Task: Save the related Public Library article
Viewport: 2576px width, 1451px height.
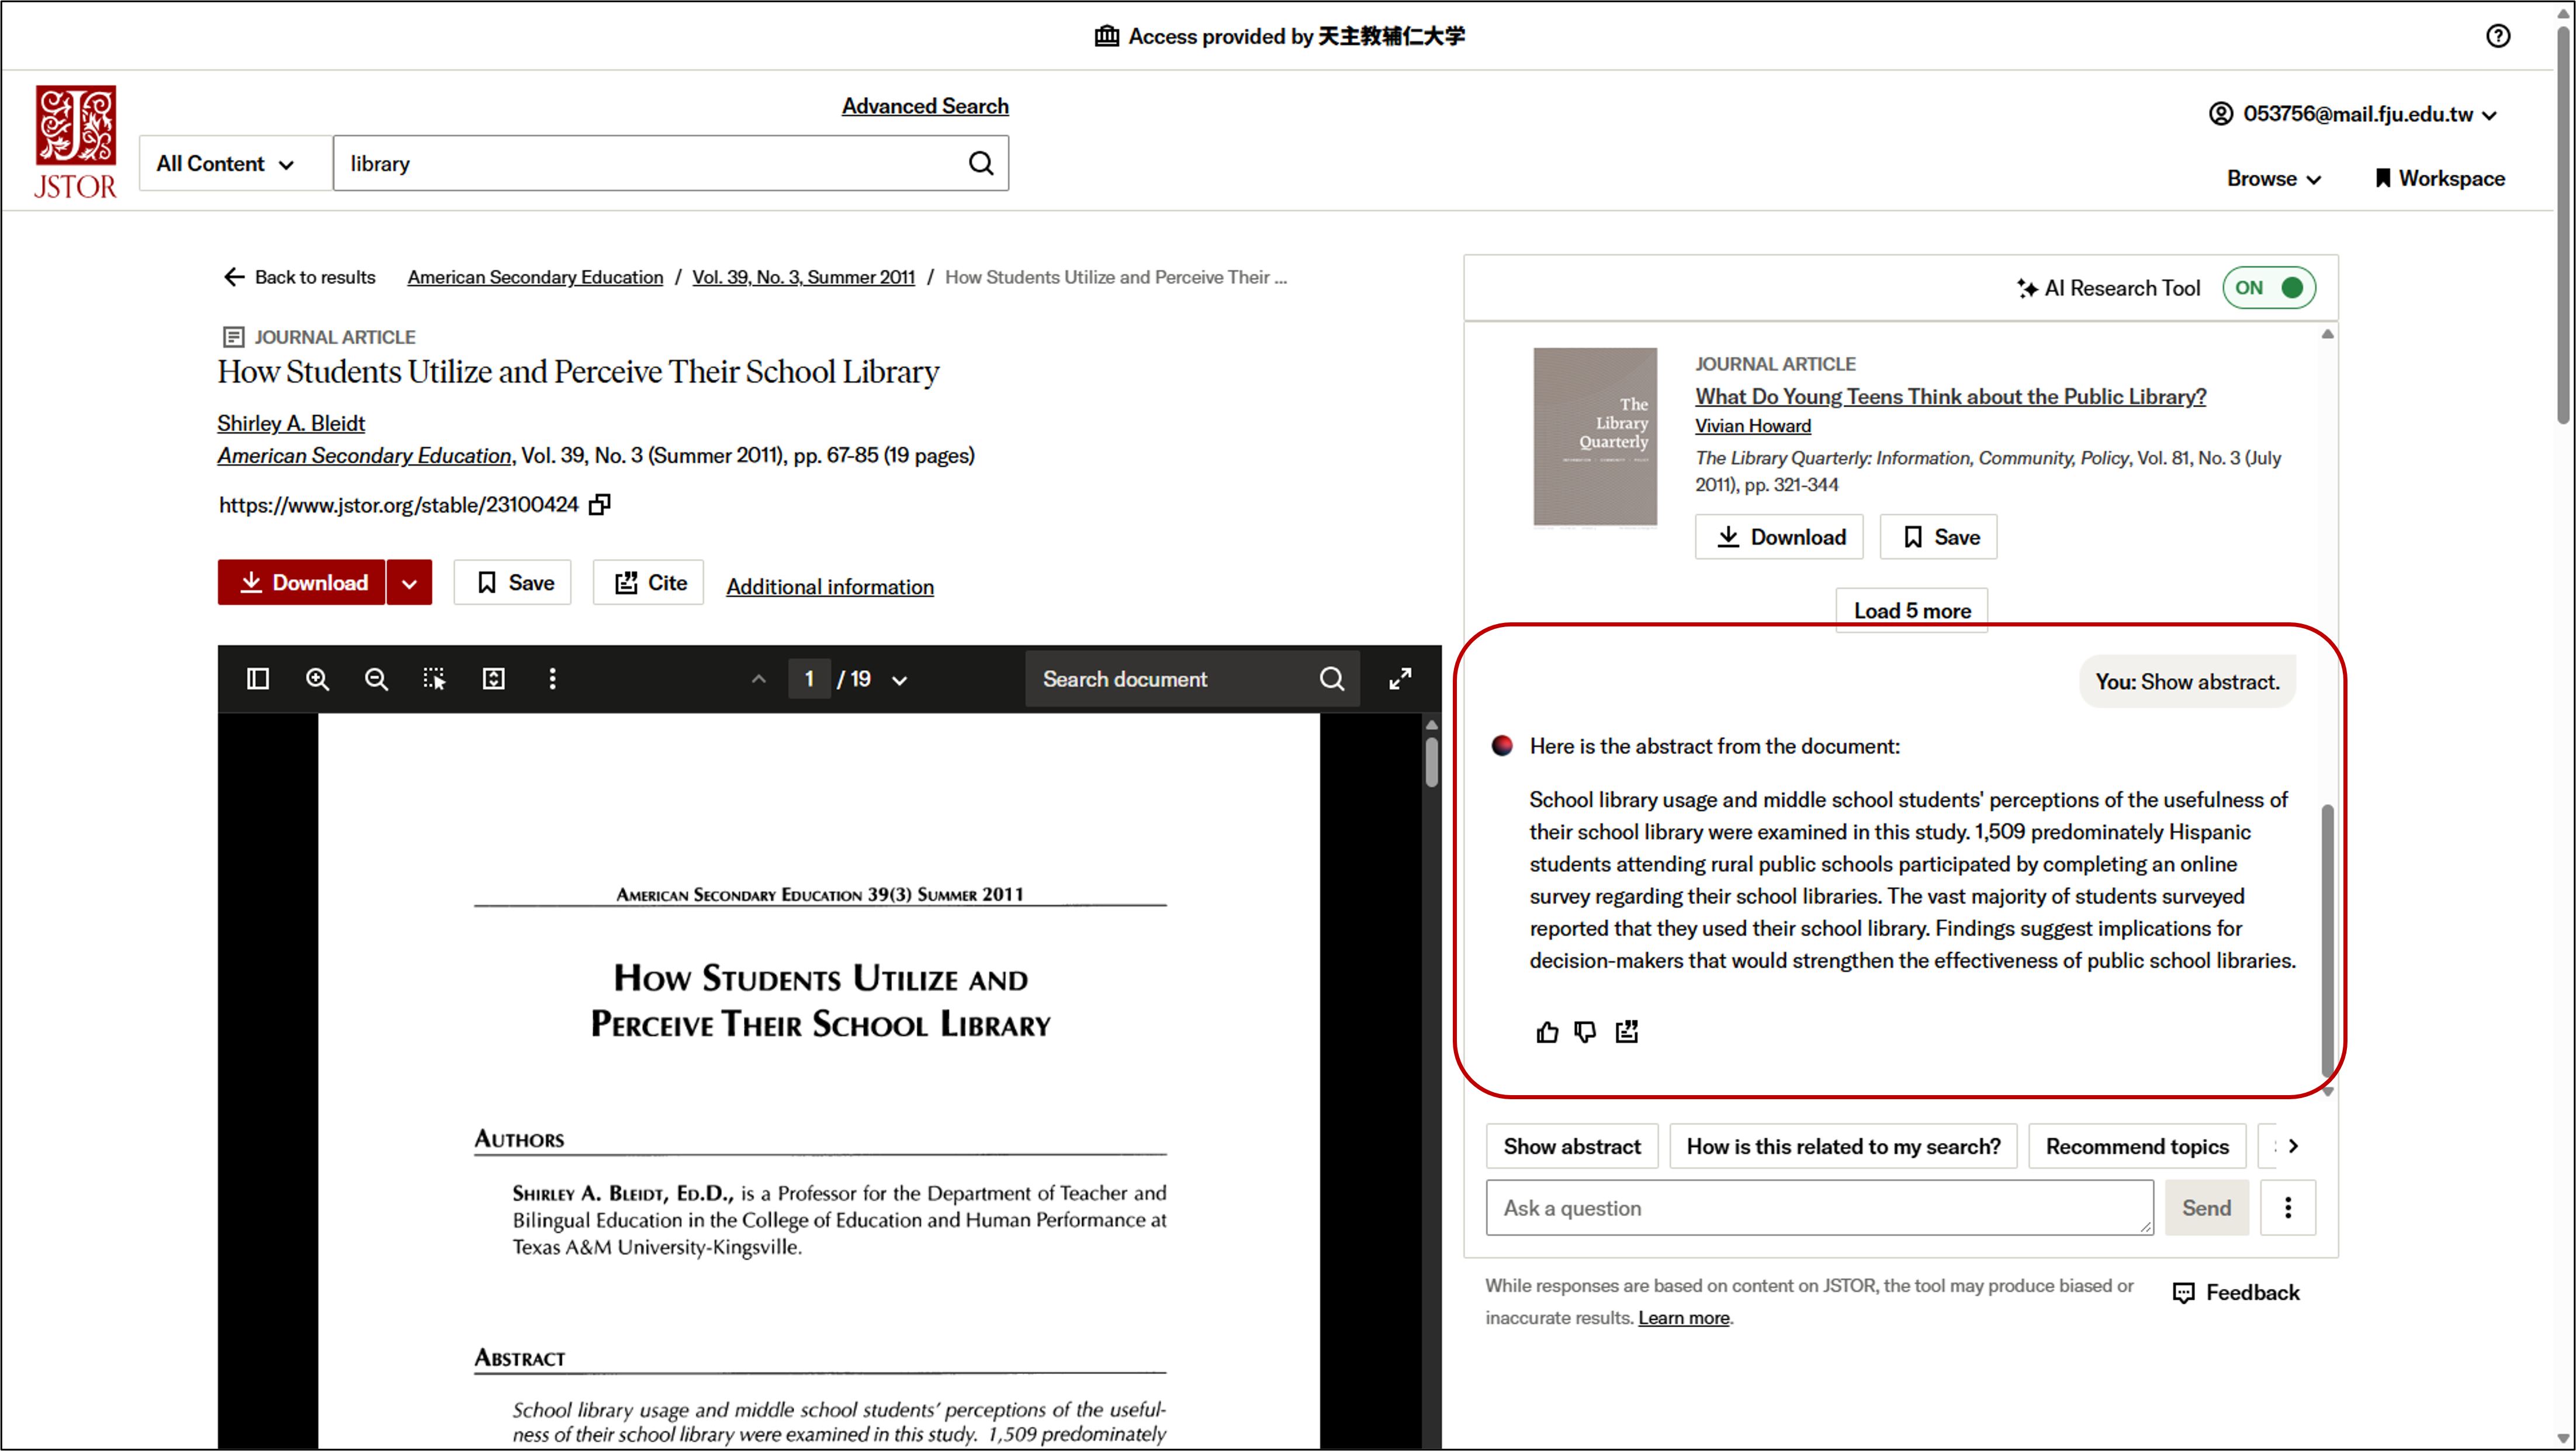Action: click(x=1939, y=537)
